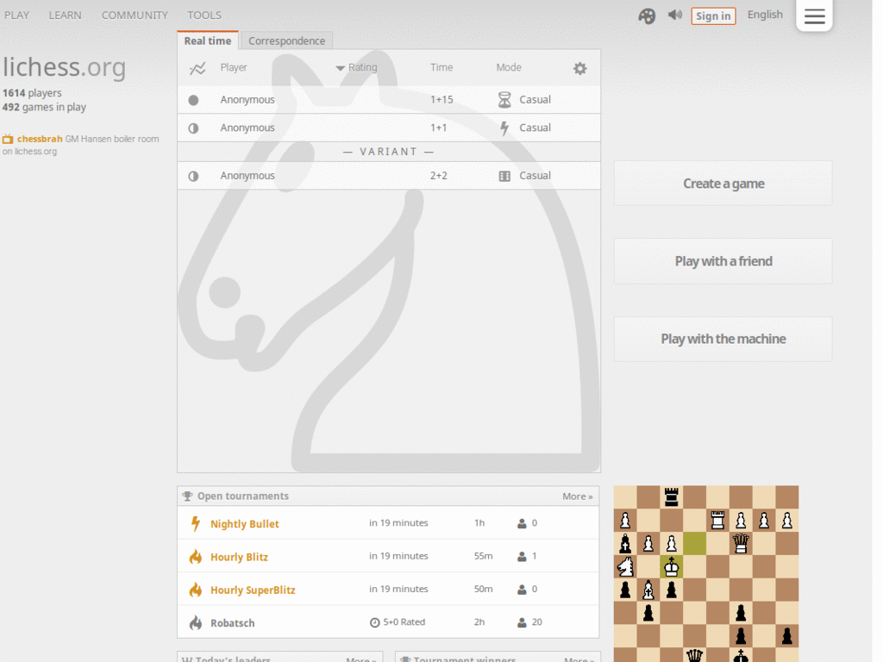Open the English language selector
The image size is (883, 662).
[x=765, y=15]
